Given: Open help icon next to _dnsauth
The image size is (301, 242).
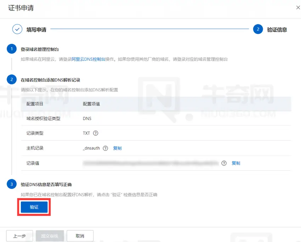Looking at the screenshot, I should 106,148.
